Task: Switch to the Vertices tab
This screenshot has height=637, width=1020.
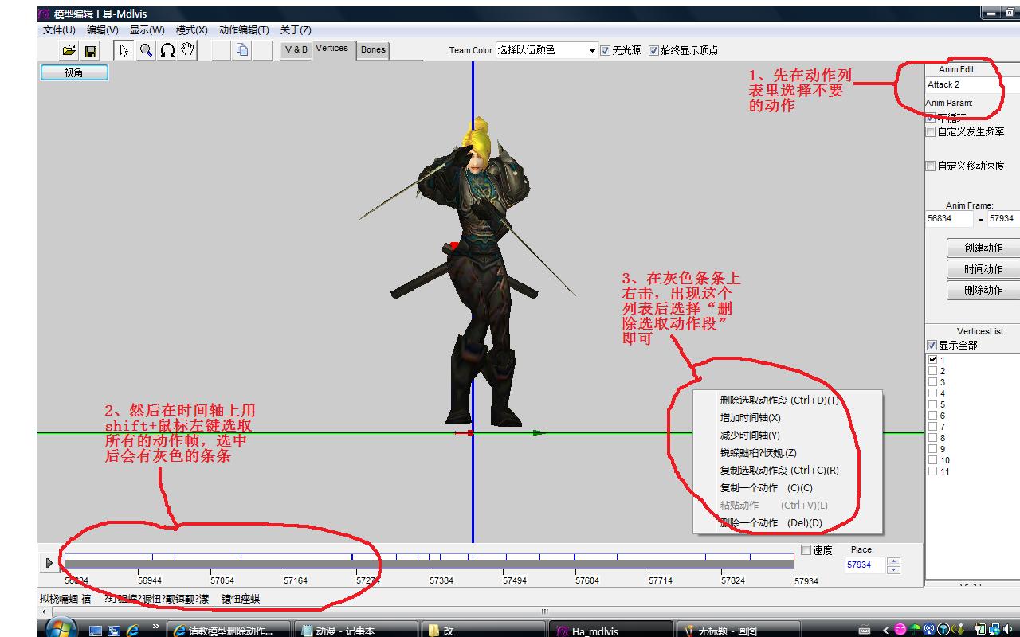Action: 332,49
